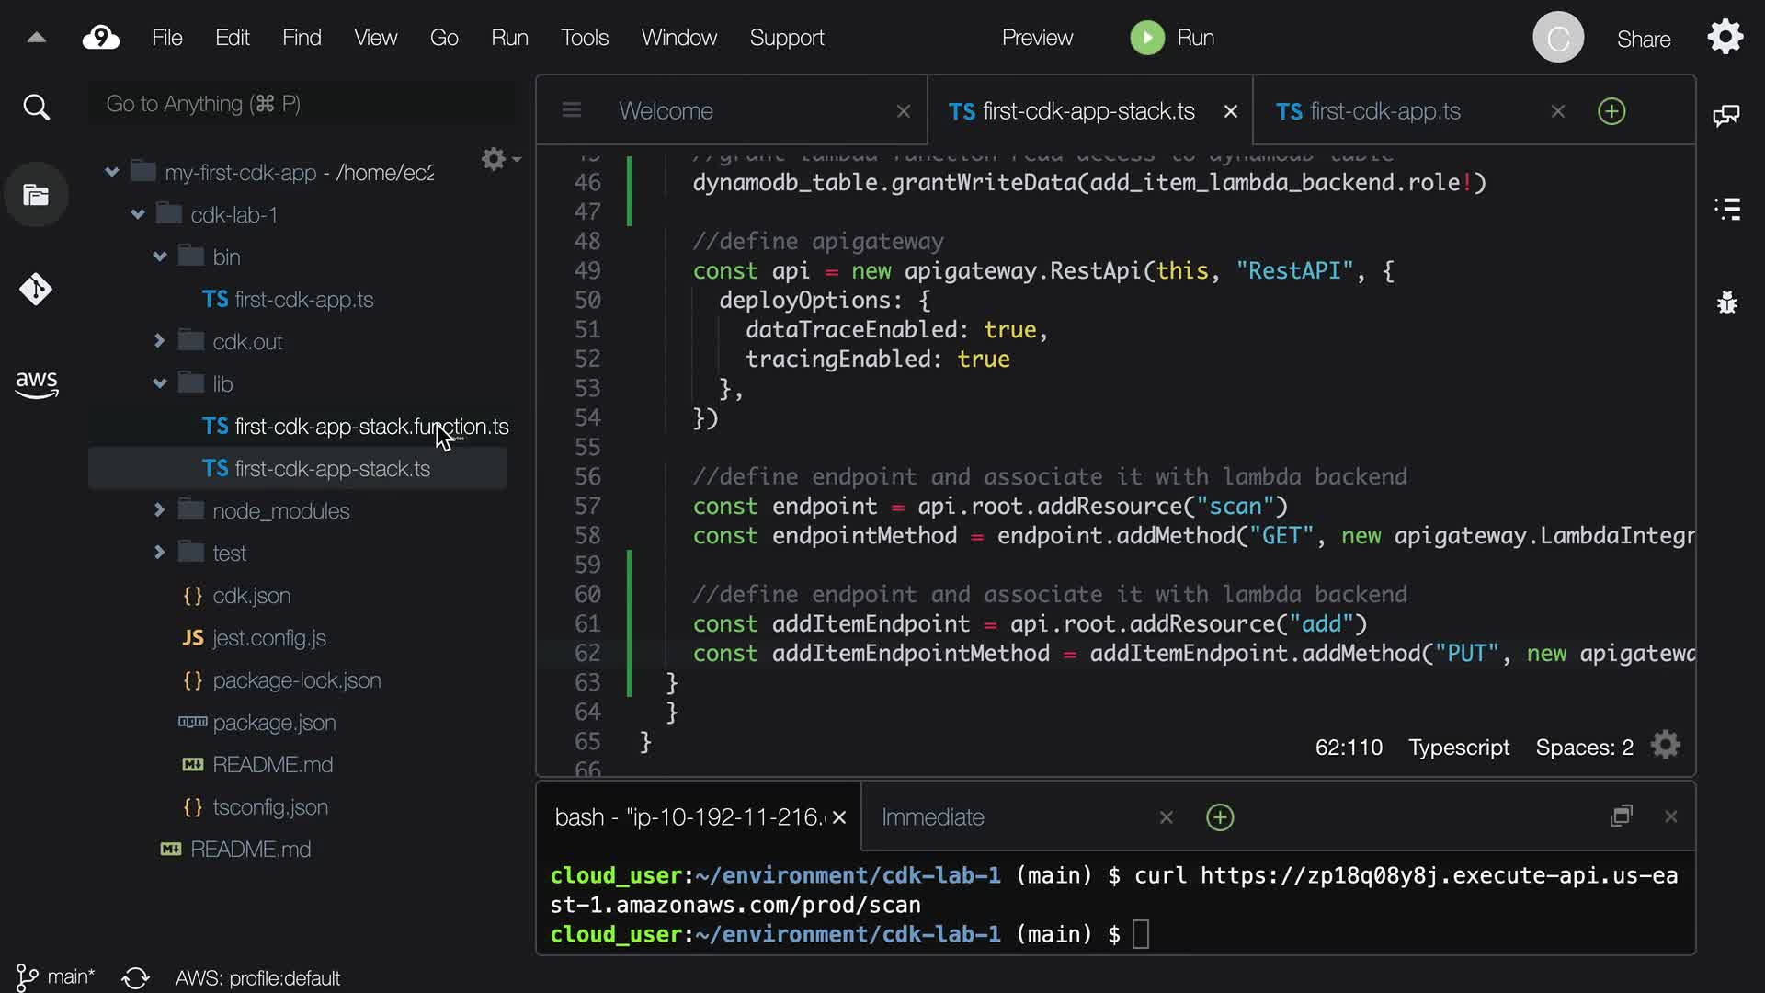Switch to the first-cdk-app.ts tab

click(x=1384, y=111)
